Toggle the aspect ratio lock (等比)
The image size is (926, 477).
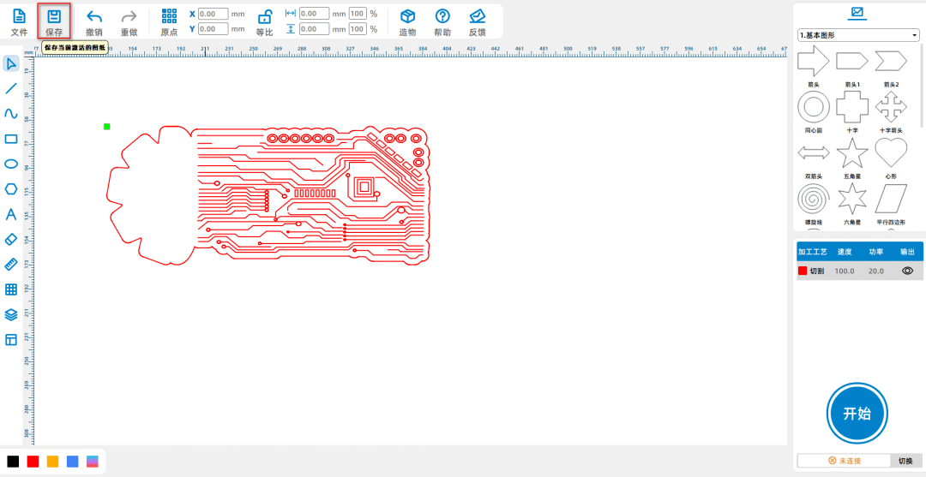(265, 17)
